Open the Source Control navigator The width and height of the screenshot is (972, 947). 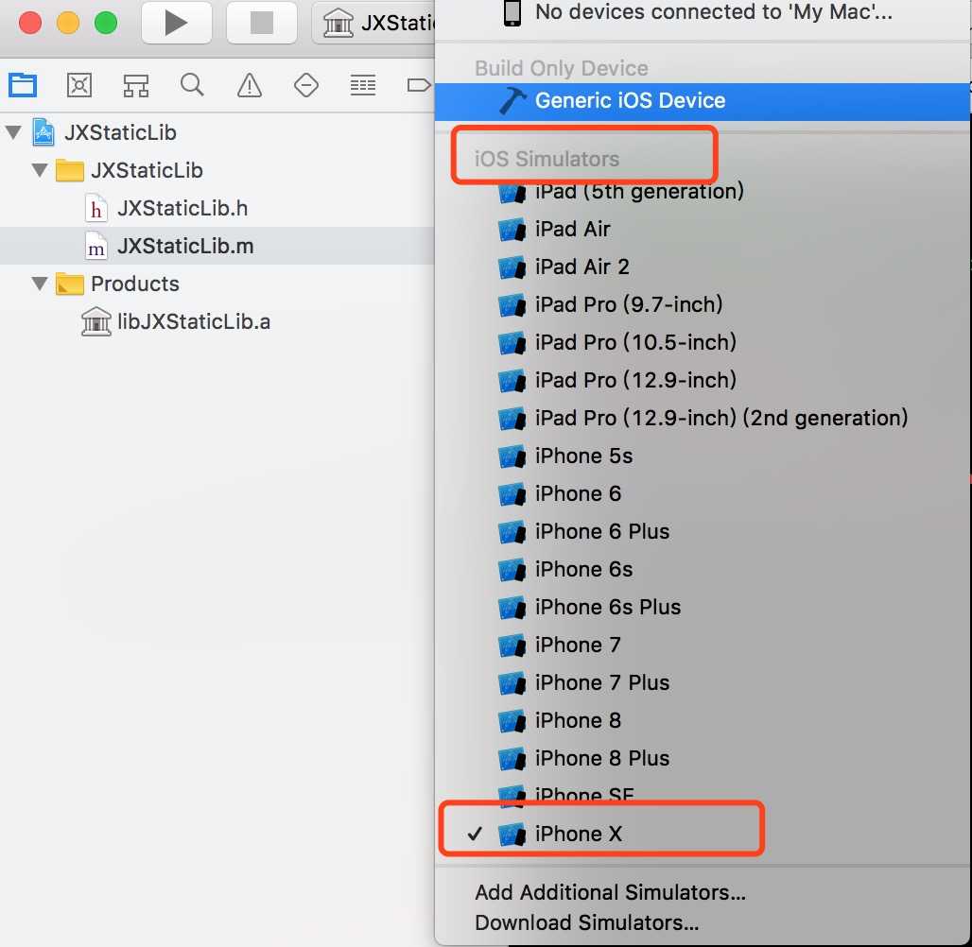click(x=79, y=85)
